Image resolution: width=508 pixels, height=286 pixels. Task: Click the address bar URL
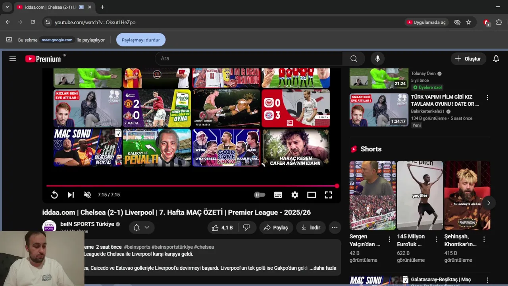(95, 22)
